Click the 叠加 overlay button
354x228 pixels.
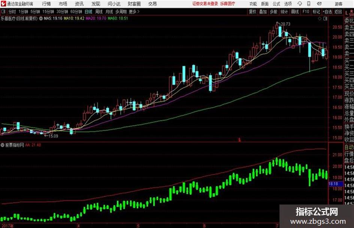[263, 12]
